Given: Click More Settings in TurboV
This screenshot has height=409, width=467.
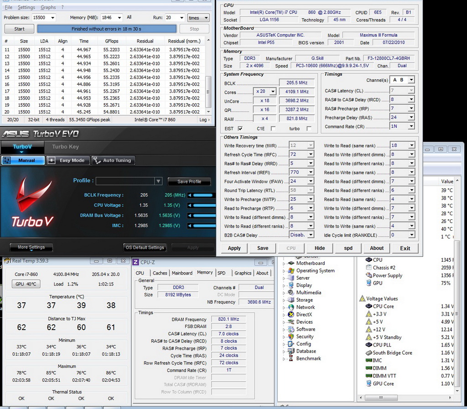Looking at the screenshot, I should click(x=31, y=248).
